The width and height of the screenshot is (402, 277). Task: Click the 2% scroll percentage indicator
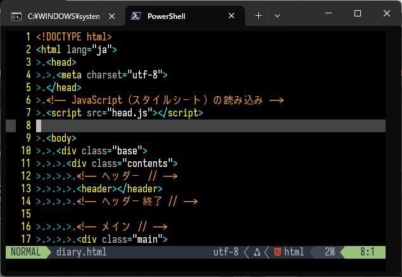(329, 252)
